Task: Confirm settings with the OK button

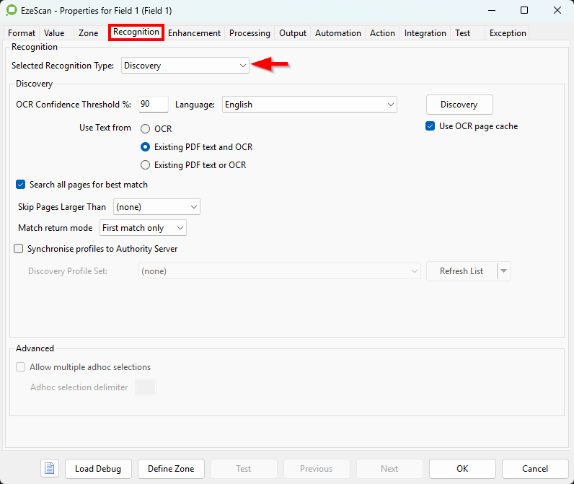Action: click(x=462, y=468)
